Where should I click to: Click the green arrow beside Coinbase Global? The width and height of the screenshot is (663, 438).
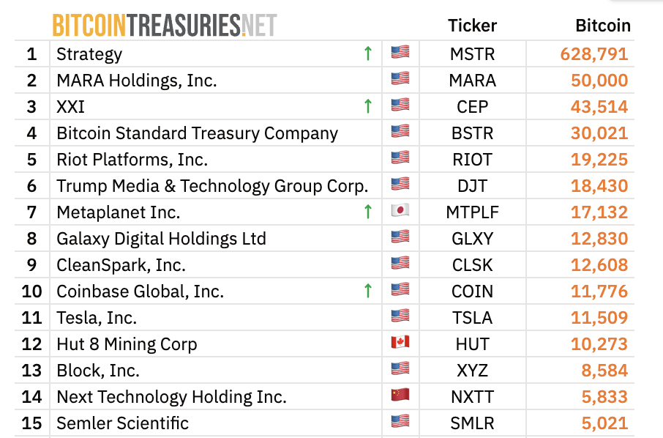(368, 291)
